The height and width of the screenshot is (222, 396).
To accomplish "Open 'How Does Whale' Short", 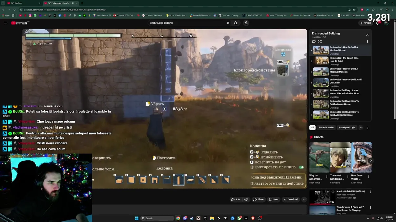I will pos(361,157).
